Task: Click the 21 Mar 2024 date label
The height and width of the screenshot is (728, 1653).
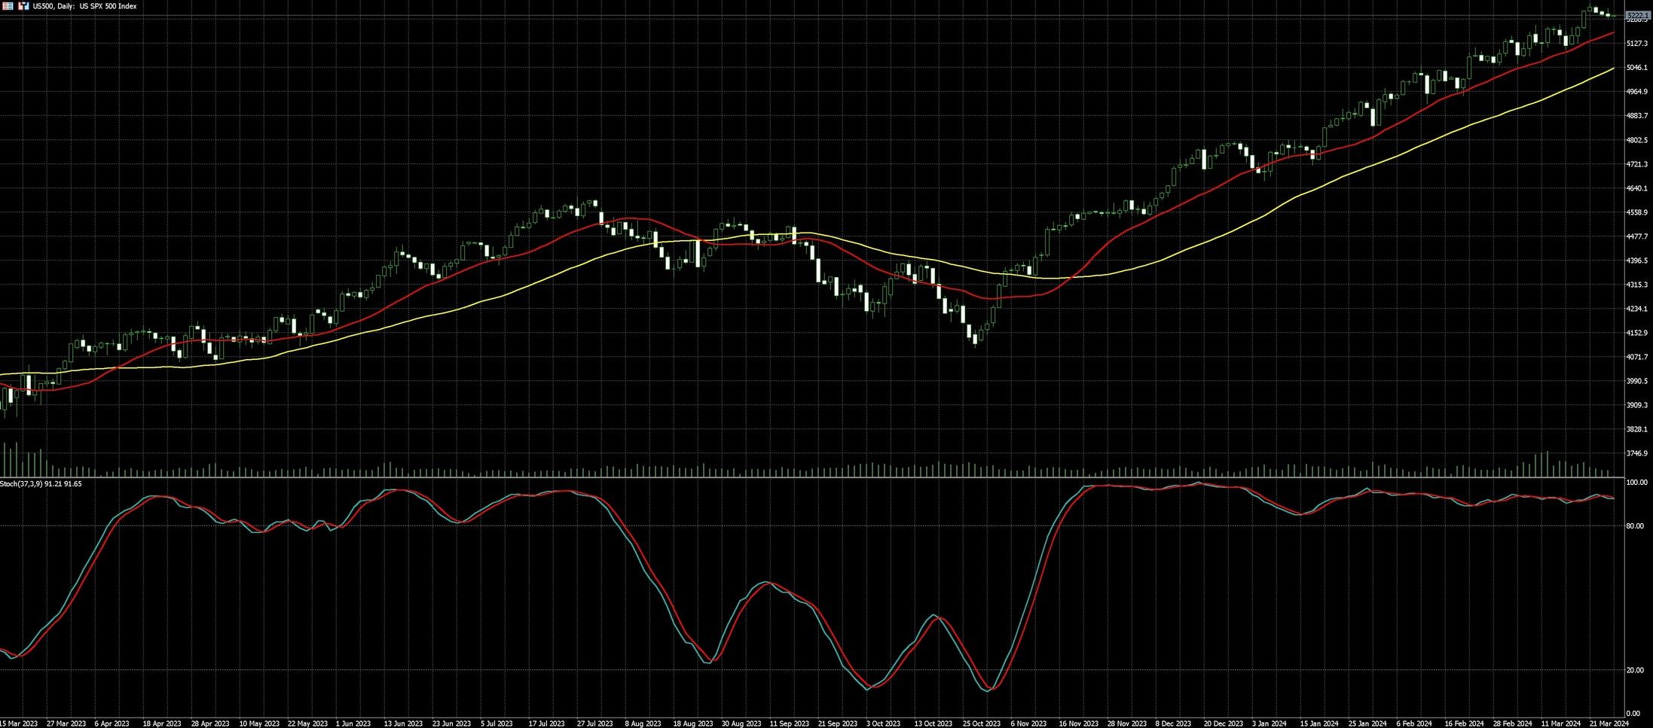Action: (1609, 723)
